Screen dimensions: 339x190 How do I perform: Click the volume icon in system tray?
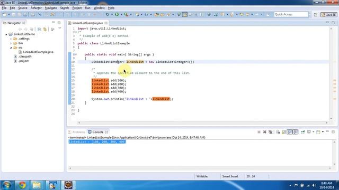coord(314,185)
